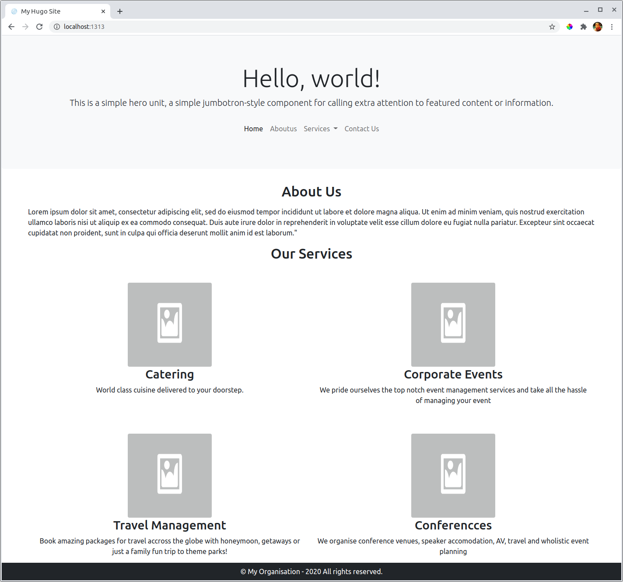Click the Corporate Events placeholder image

[x=453, y=324]
